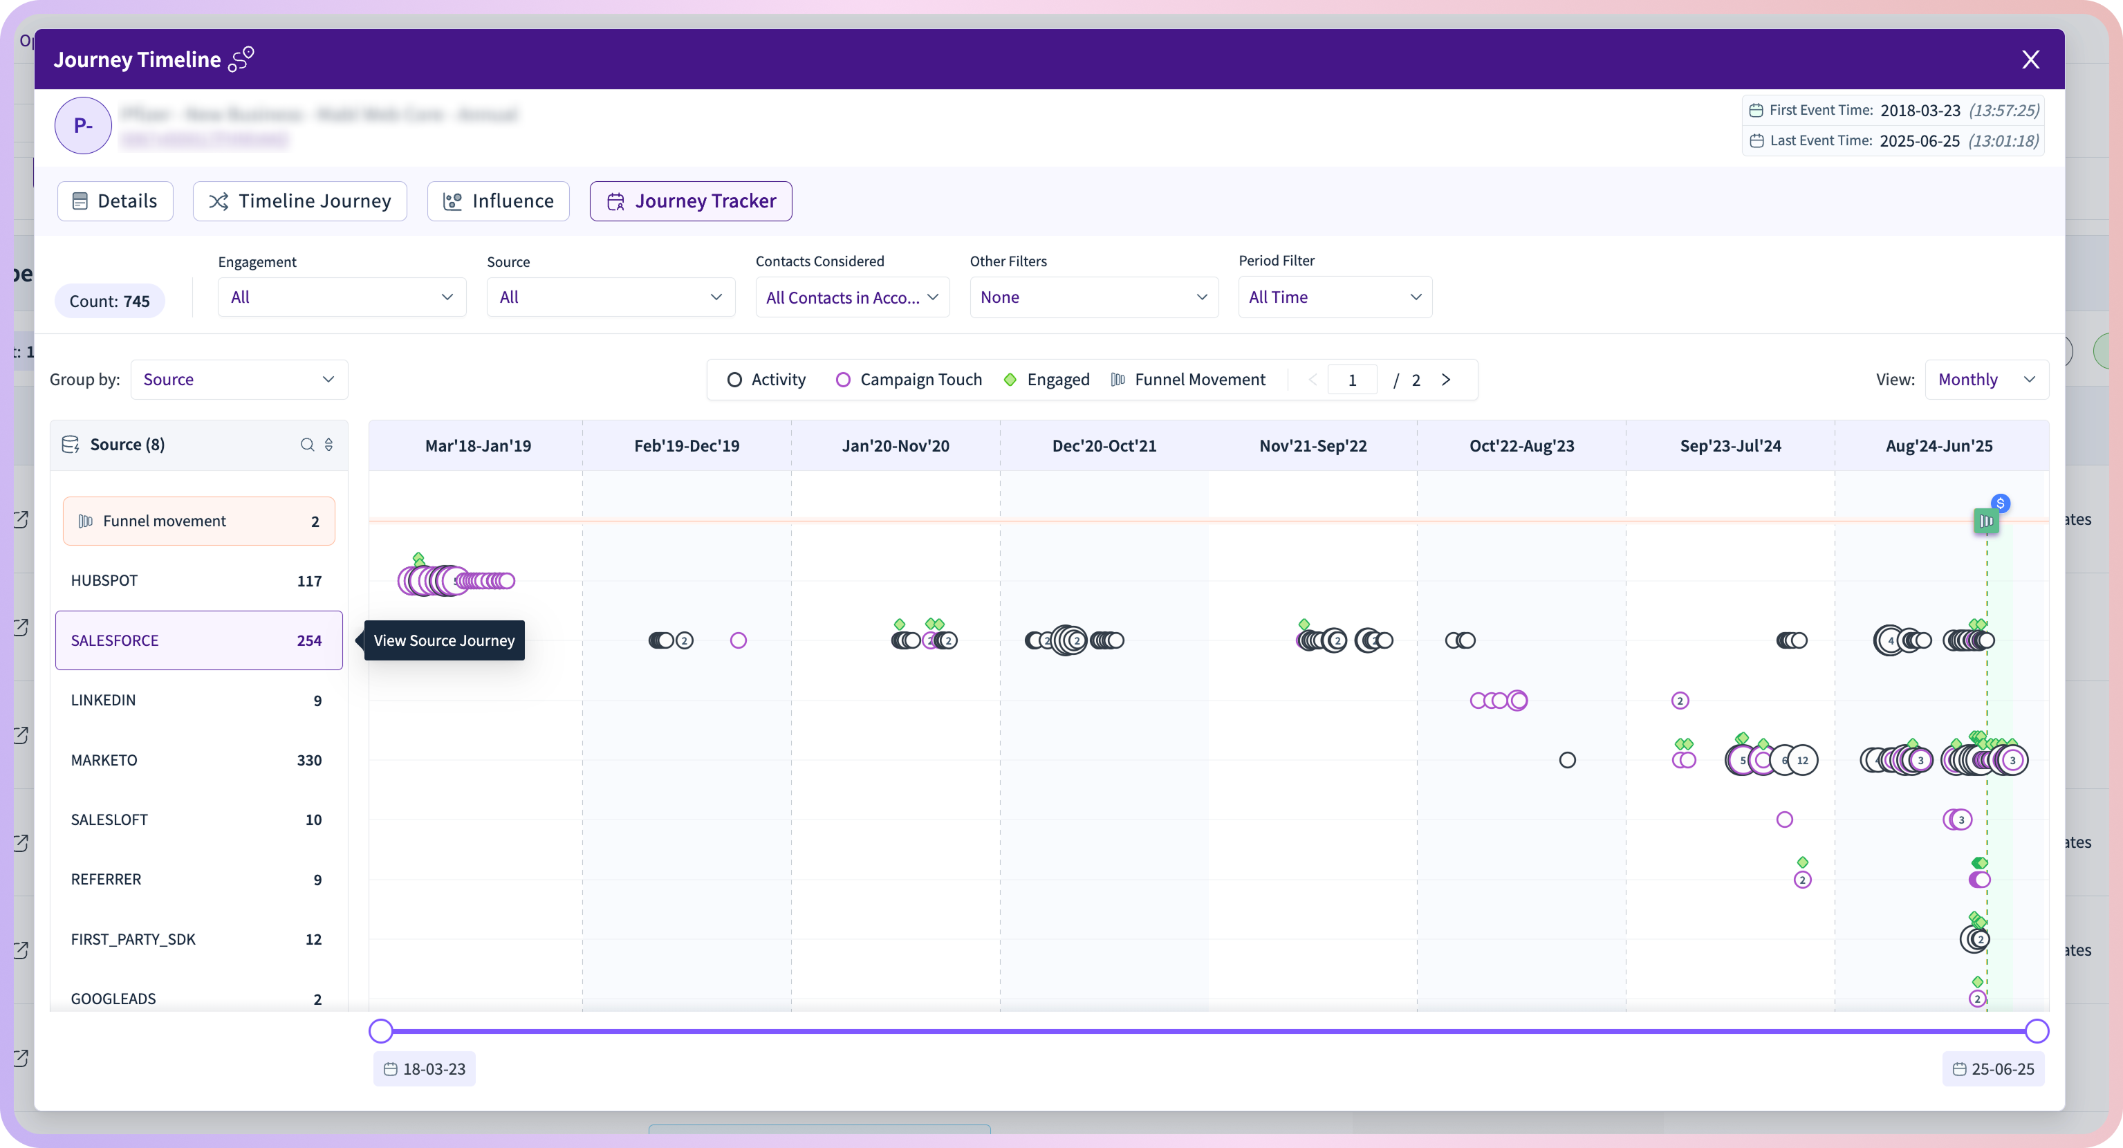Click the P- account avatar

click(83, 125)
